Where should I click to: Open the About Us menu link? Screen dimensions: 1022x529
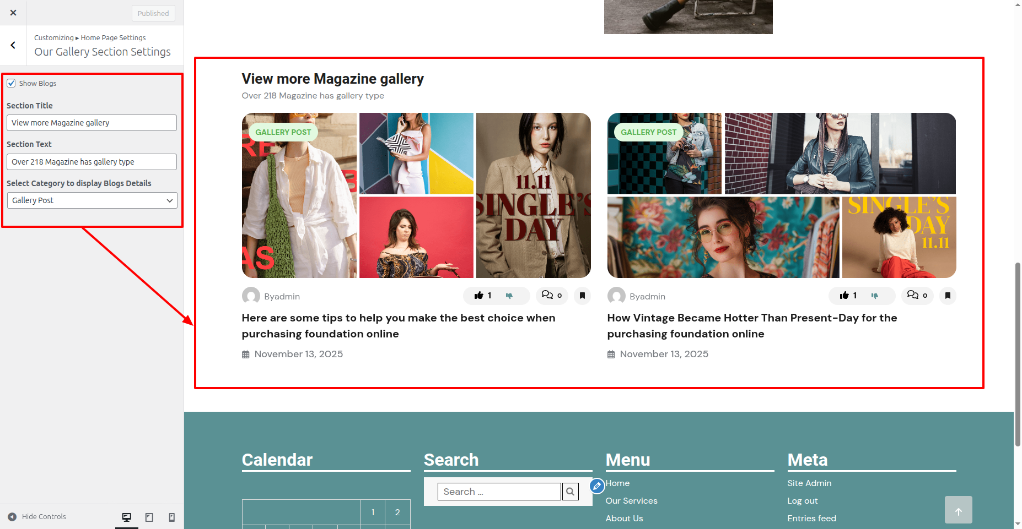point(624,519)
